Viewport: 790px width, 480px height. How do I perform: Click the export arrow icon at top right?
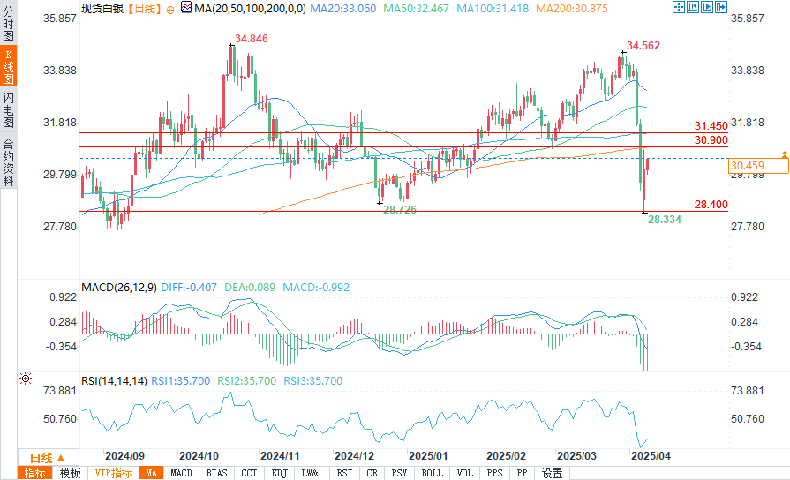click(721, 7)
